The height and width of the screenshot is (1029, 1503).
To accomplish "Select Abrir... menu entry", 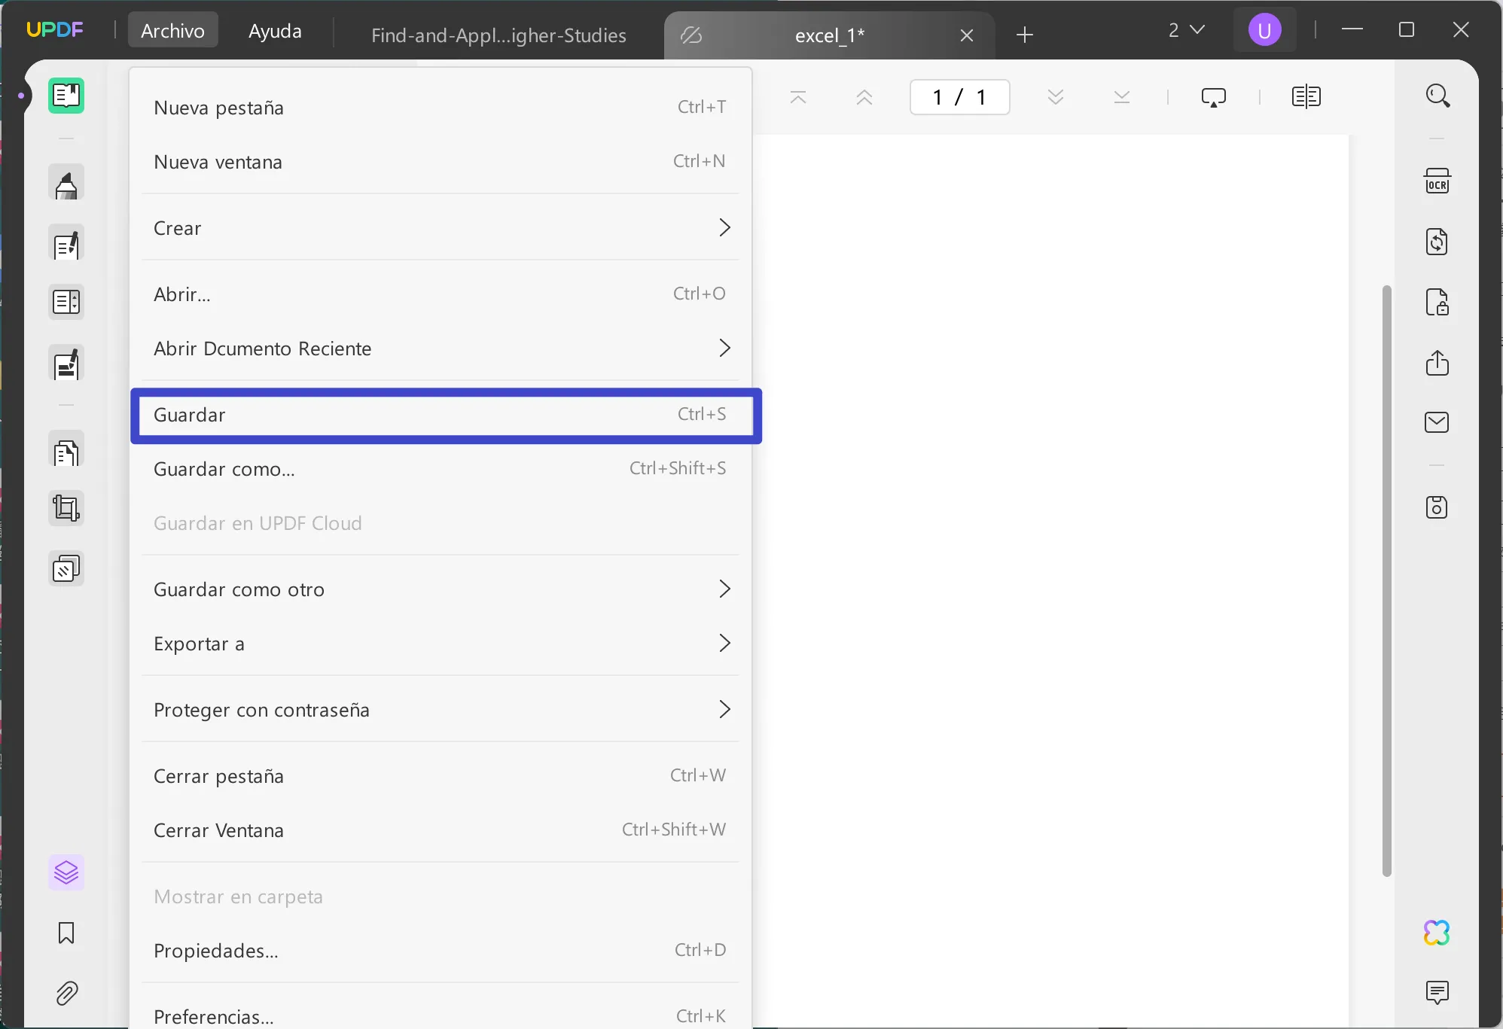I will (x=441, y=294).
